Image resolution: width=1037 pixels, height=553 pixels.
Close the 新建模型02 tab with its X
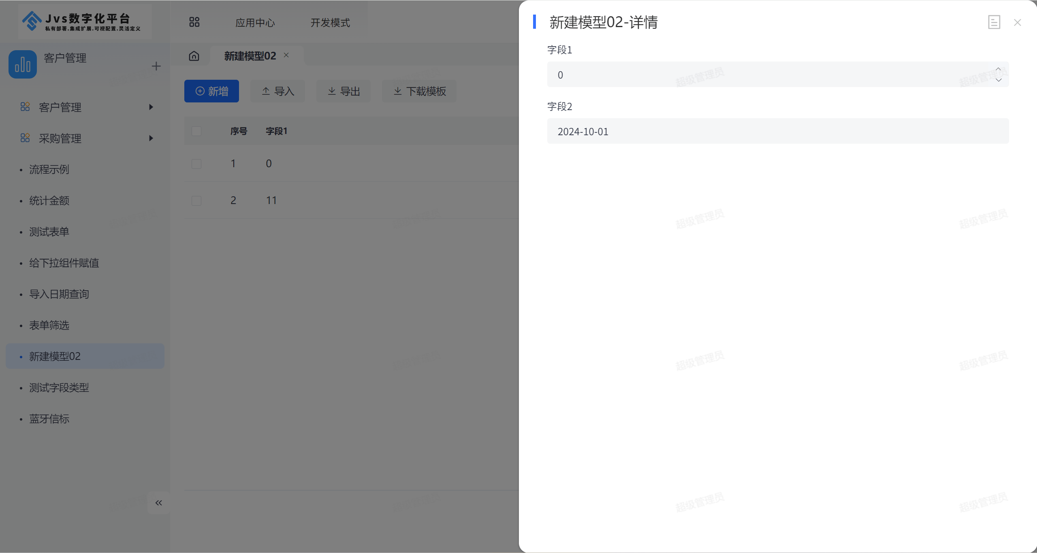click(x=286, y=55)
